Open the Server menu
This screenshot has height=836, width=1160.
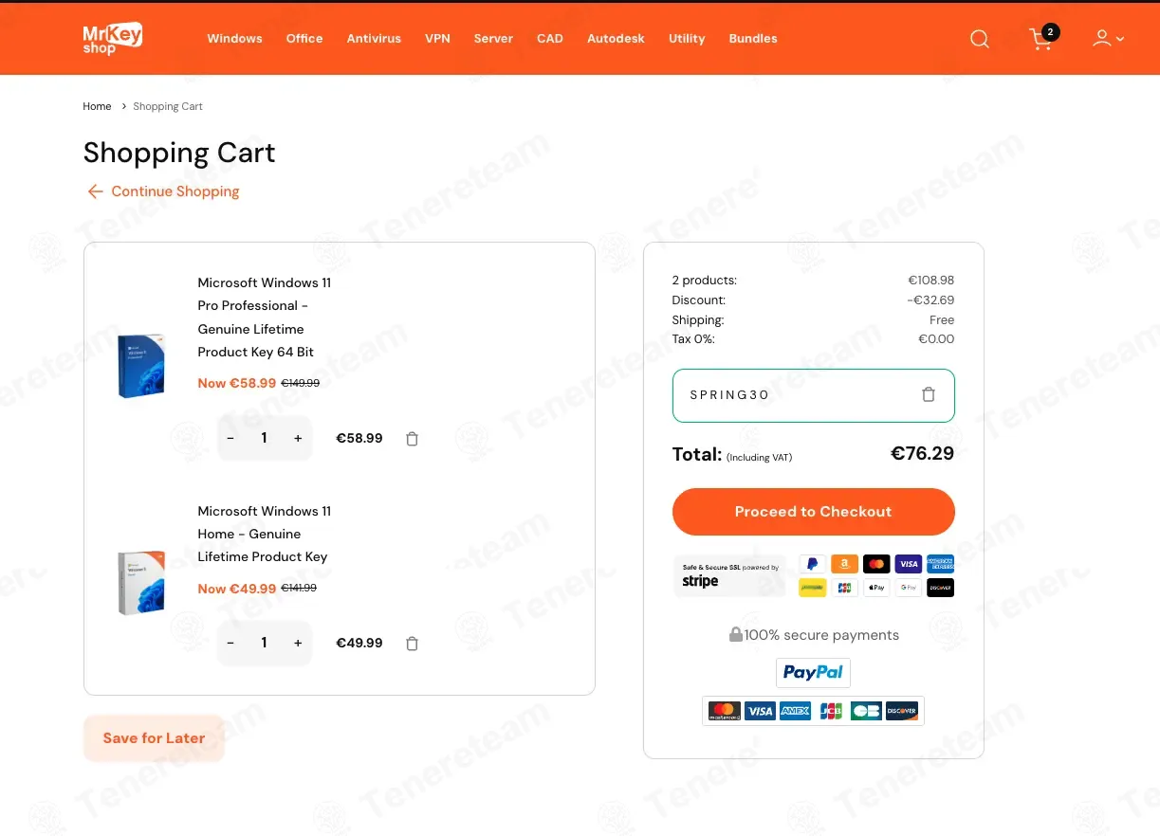[493, 39]
